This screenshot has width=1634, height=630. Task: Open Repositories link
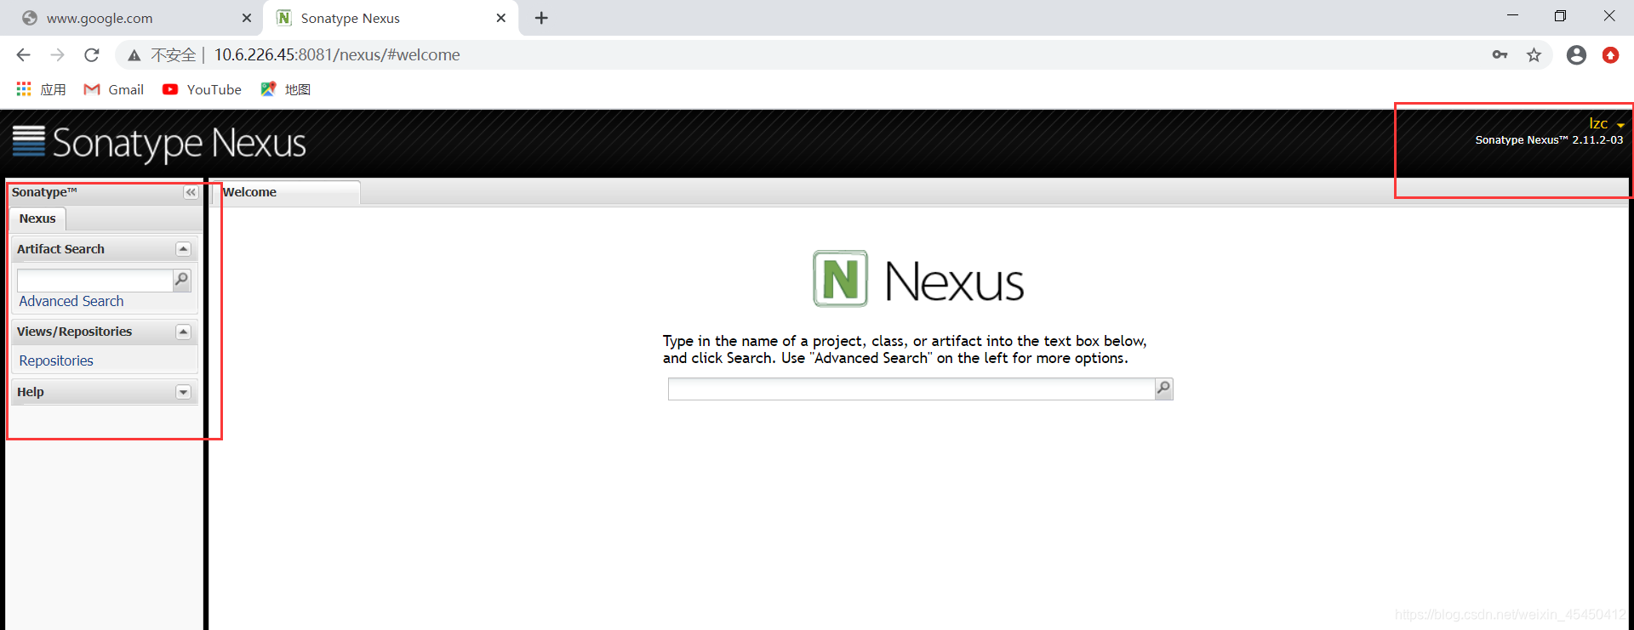click(56, 360)
